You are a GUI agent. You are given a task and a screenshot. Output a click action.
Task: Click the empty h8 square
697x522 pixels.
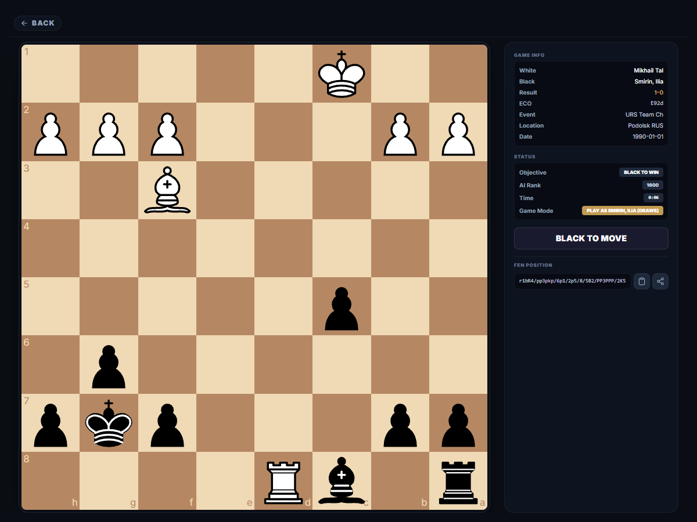pyautogui.click(x=51, y=481)
